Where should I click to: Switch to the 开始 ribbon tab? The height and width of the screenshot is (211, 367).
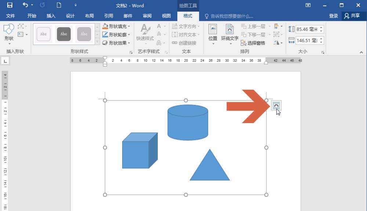point(32,16)
